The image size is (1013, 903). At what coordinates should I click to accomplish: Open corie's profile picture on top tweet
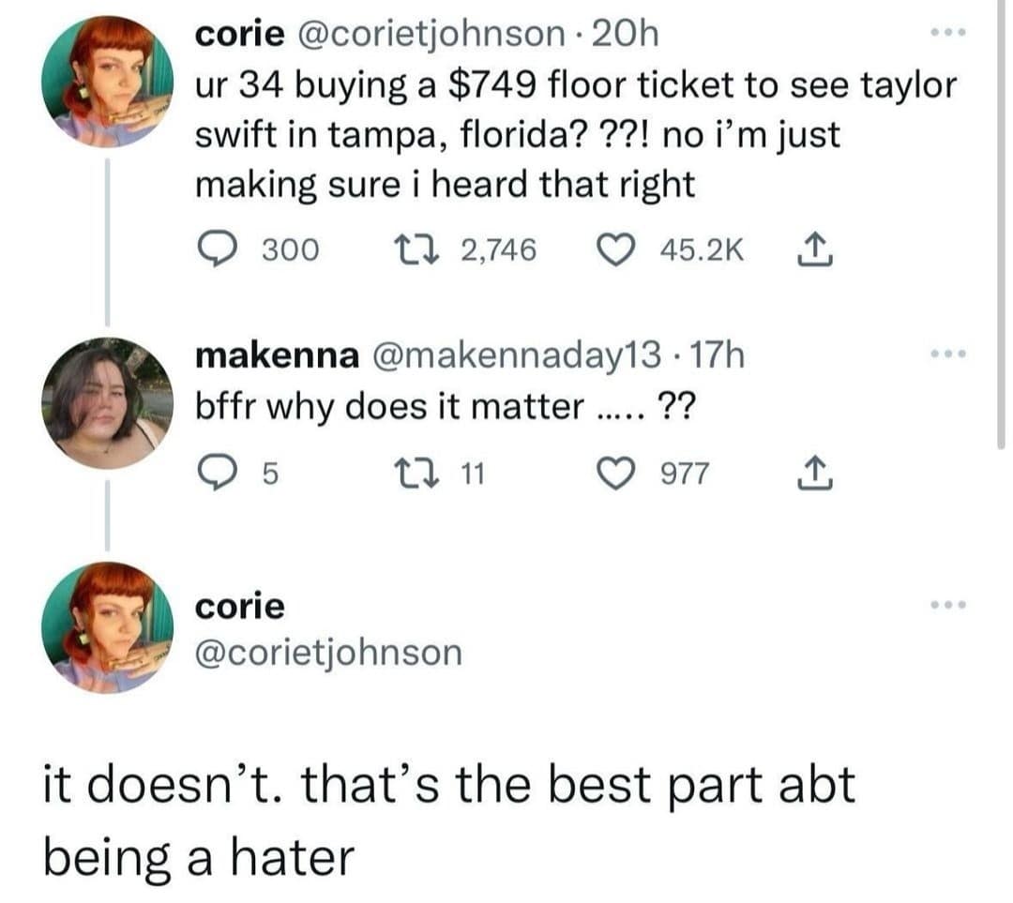pos(110,83)
